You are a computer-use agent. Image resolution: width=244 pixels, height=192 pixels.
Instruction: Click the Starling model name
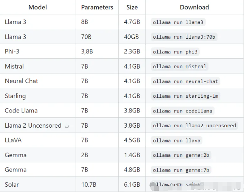pos(15,96)
